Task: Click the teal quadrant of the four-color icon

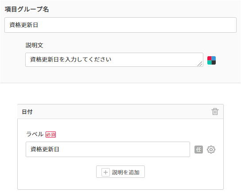Action: (x=210, y=62)
